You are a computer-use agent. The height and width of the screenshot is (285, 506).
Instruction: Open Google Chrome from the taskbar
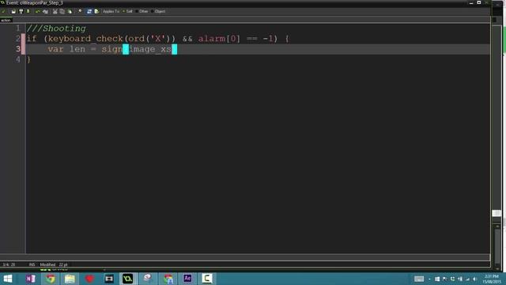coord(51,279)
